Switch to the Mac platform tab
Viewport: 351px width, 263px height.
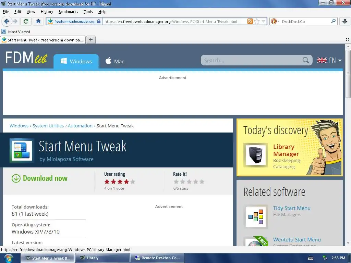pos(114,61)
